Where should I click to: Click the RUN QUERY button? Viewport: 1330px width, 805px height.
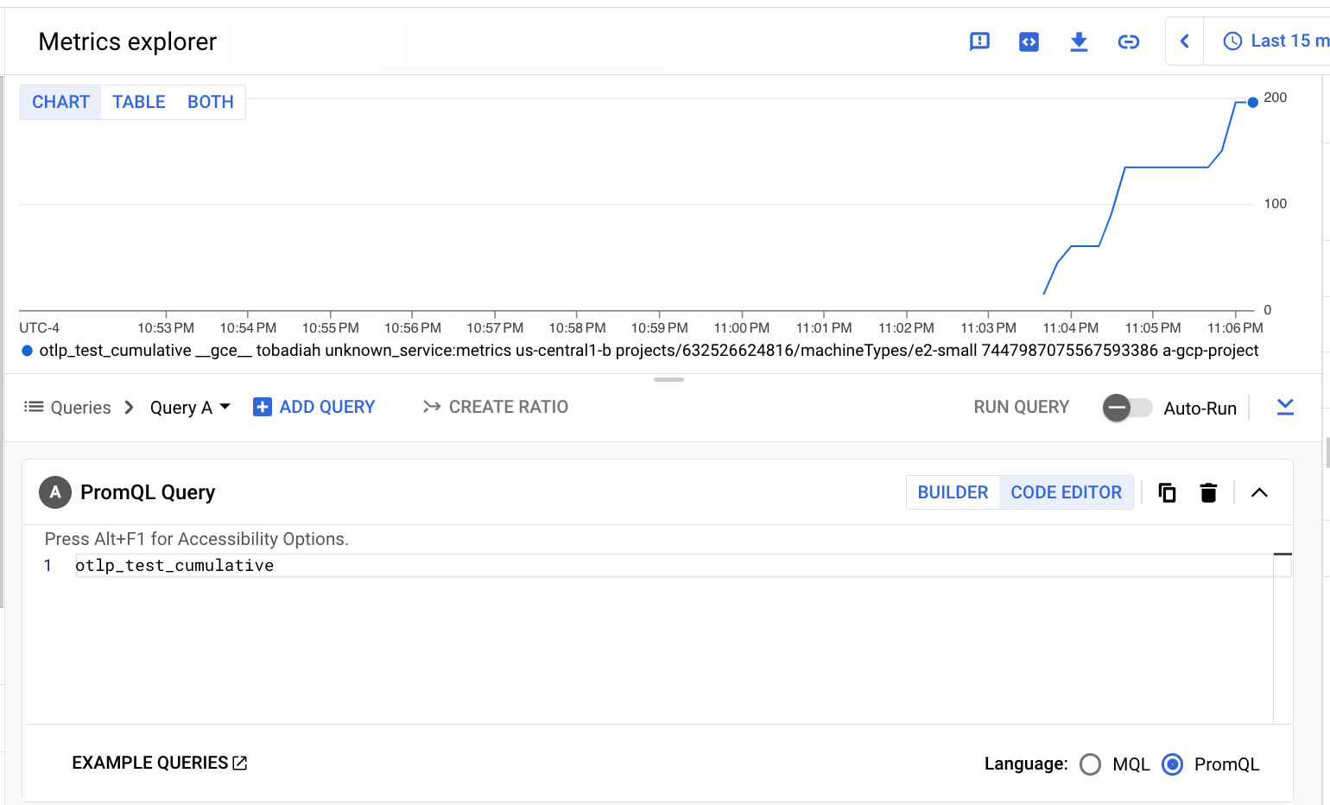click(1021, 407)
